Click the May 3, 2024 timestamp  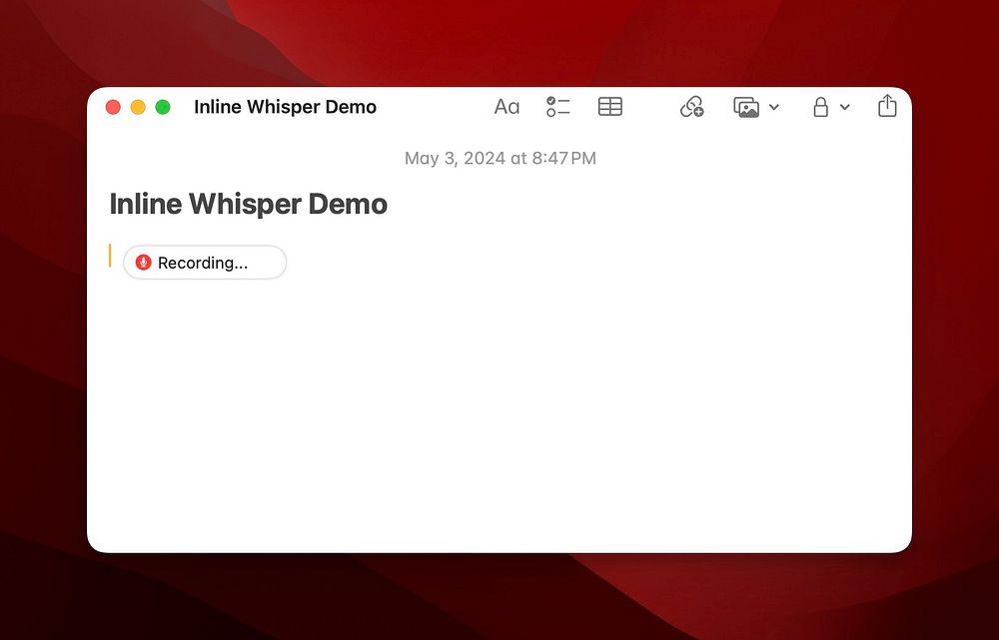[x=500, y=158]
